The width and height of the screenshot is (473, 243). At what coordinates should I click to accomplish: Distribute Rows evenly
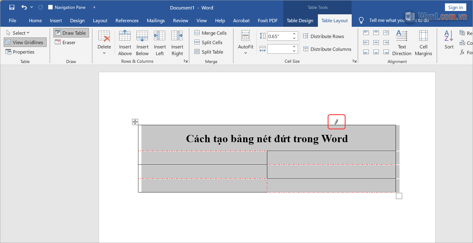click(324, 36)
